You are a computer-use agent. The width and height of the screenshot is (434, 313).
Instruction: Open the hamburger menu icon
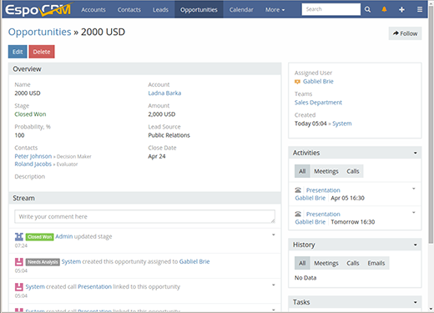(x=420, y=9)
